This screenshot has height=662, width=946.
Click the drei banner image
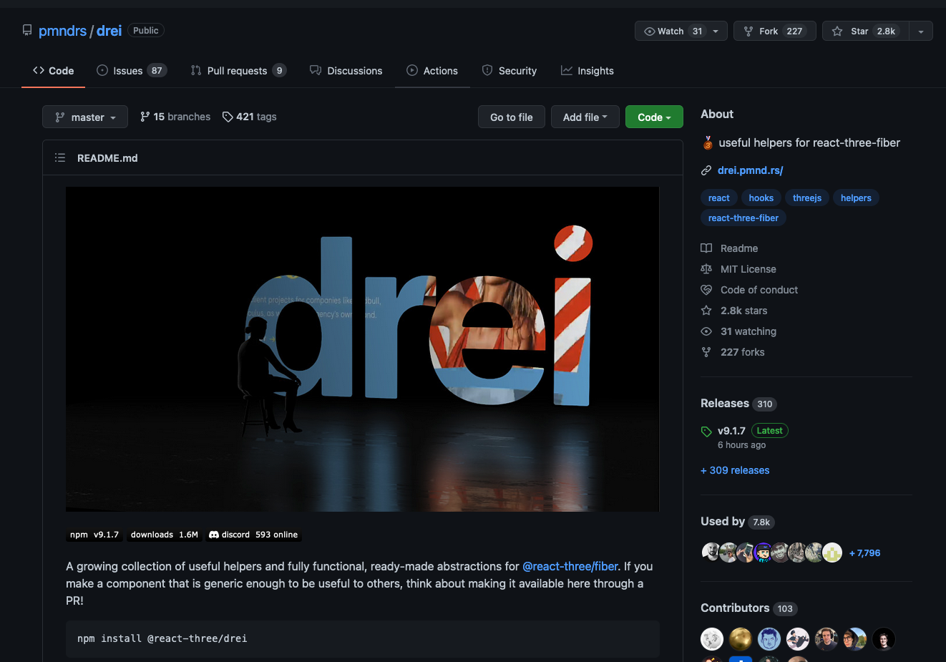click(362, 349)
